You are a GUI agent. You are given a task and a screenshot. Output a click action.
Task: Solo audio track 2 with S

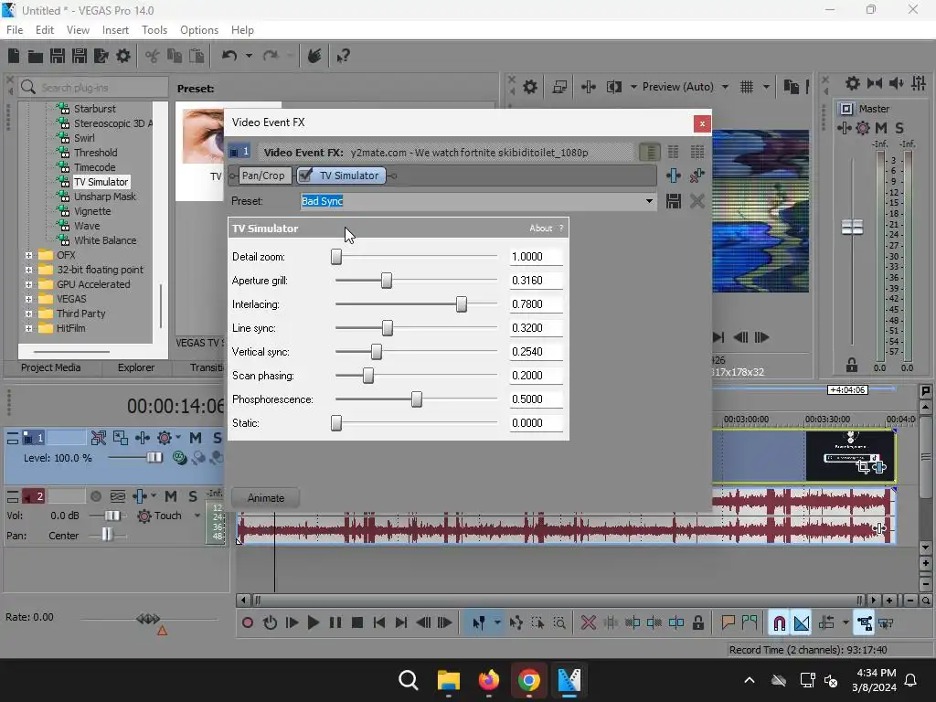[192, 496]
